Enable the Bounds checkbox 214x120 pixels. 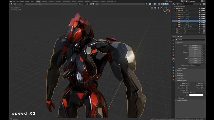[179, 98]
